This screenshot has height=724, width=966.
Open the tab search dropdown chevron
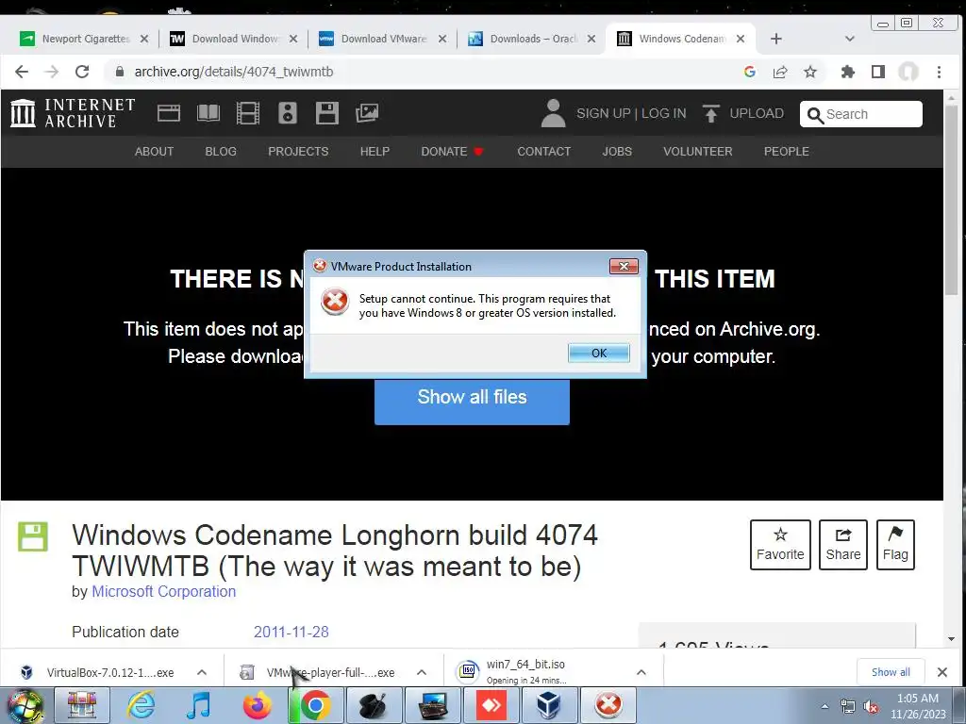(x=850, y=39)
